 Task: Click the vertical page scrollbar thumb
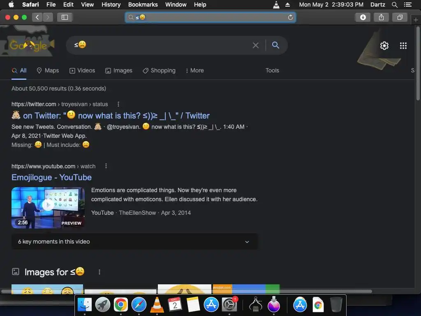tap(418, 64)
